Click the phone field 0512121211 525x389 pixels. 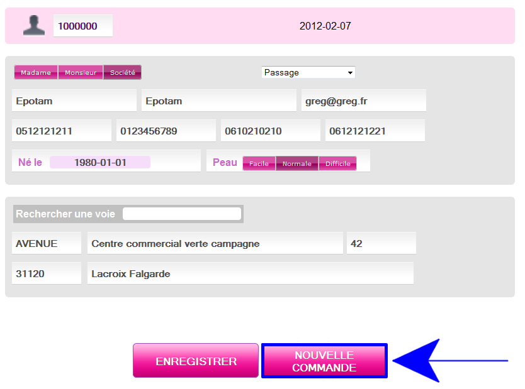click(x=62, y=131)
